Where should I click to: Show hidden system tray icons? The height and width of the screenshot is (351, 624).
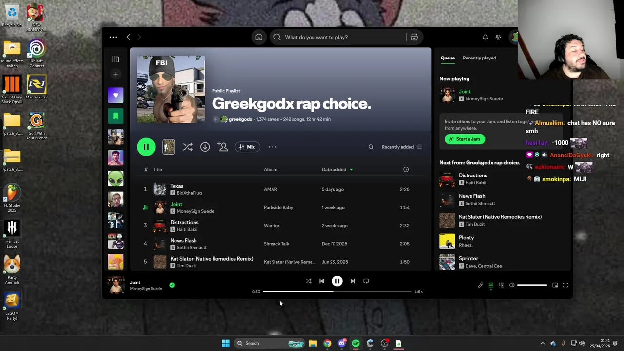[x=543, y=343]
